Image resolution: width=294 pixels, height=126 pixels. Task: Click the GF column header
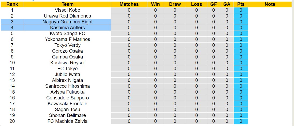pyautogui.click(x=213, y=4)
